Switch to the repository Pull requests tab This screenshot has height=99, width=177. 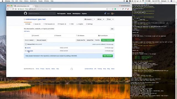pos(49,24)
